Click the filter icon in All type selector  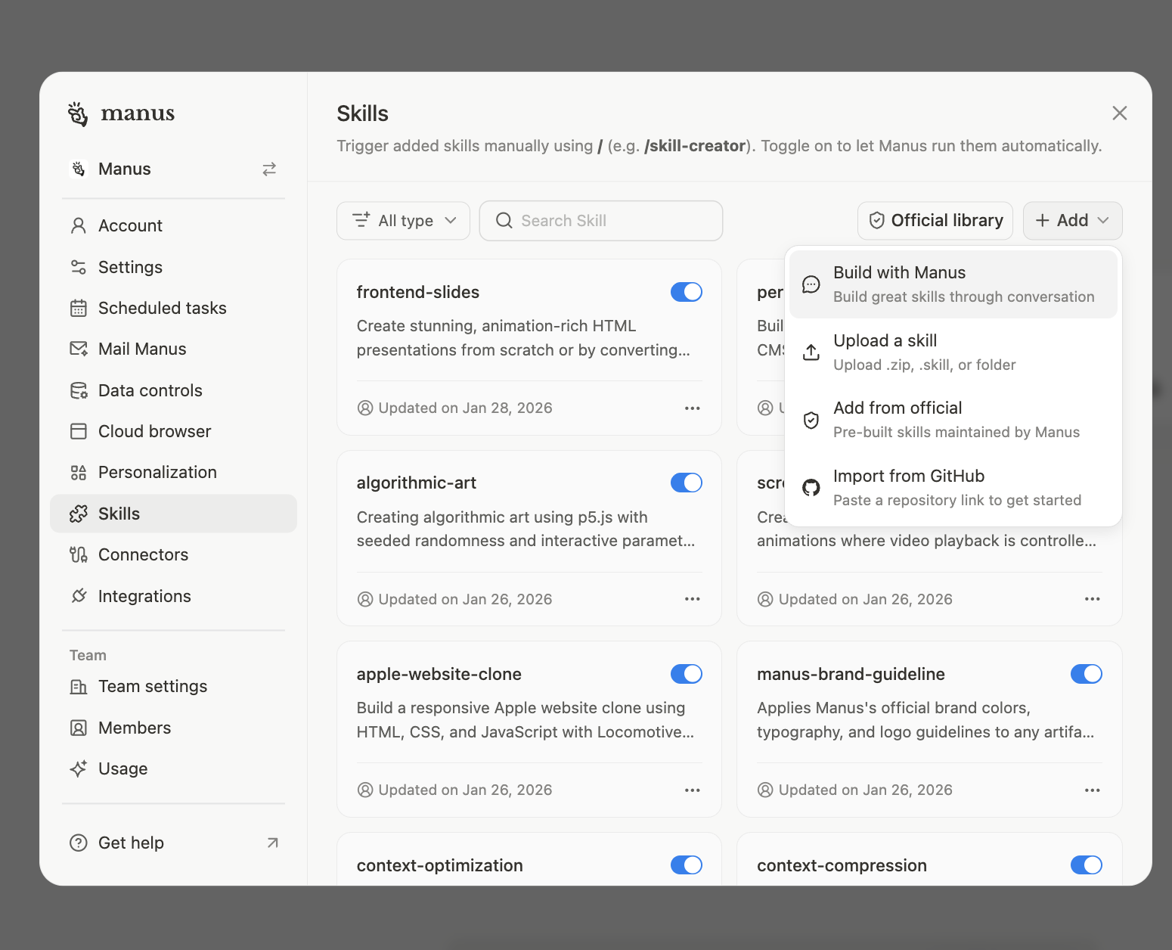coord(361,220)
